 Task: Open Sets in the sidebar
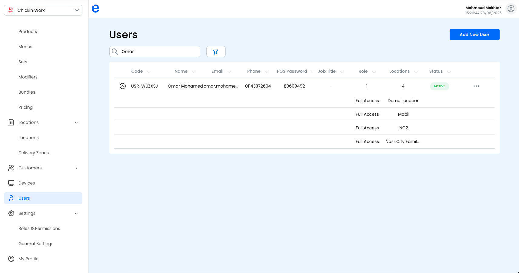pos(23,62)
